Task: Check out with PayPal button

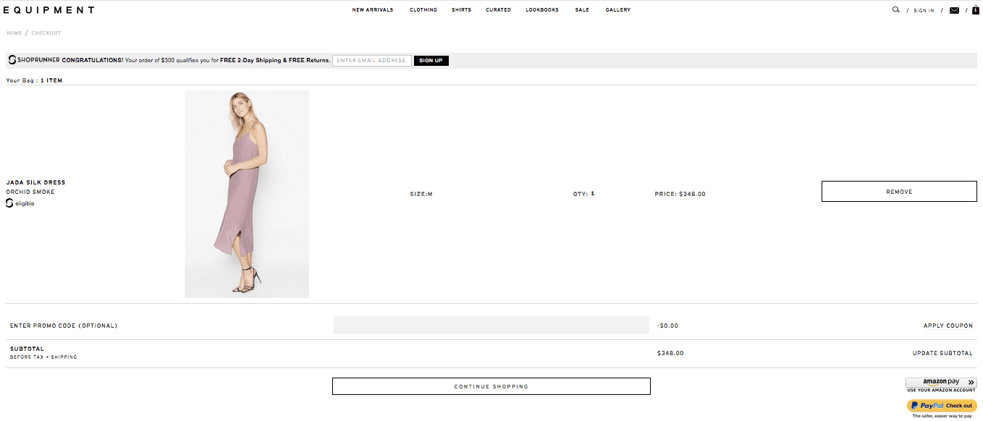Action: (941, 406)
